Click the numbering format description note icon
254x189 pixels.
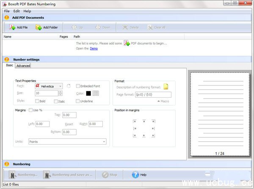(x=166, y=87)
